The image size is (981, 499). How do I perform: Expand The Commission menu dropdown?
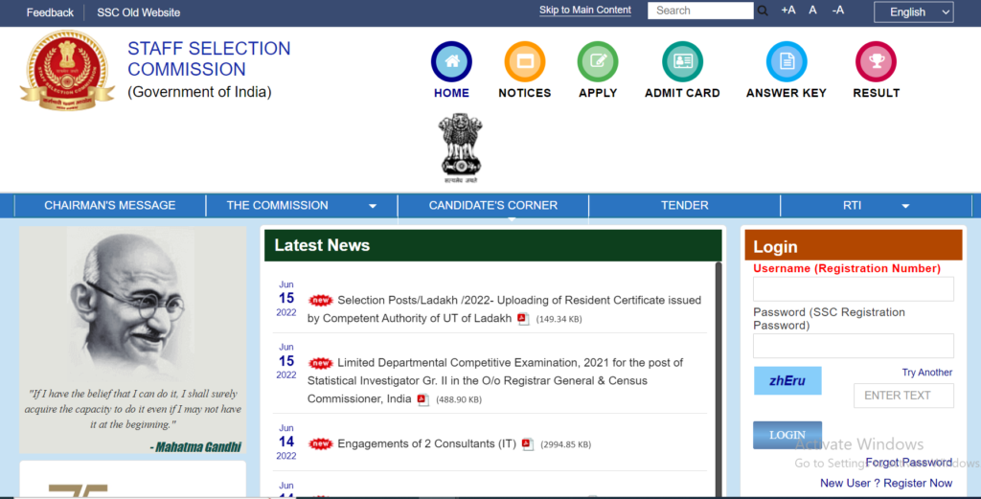click(x=373, y=206)
